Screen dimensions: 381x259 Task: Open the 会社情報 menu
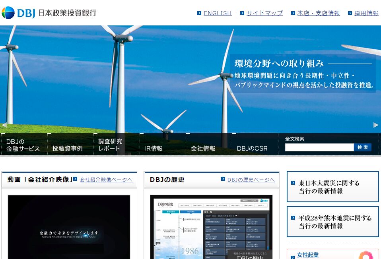pos(209,145)
